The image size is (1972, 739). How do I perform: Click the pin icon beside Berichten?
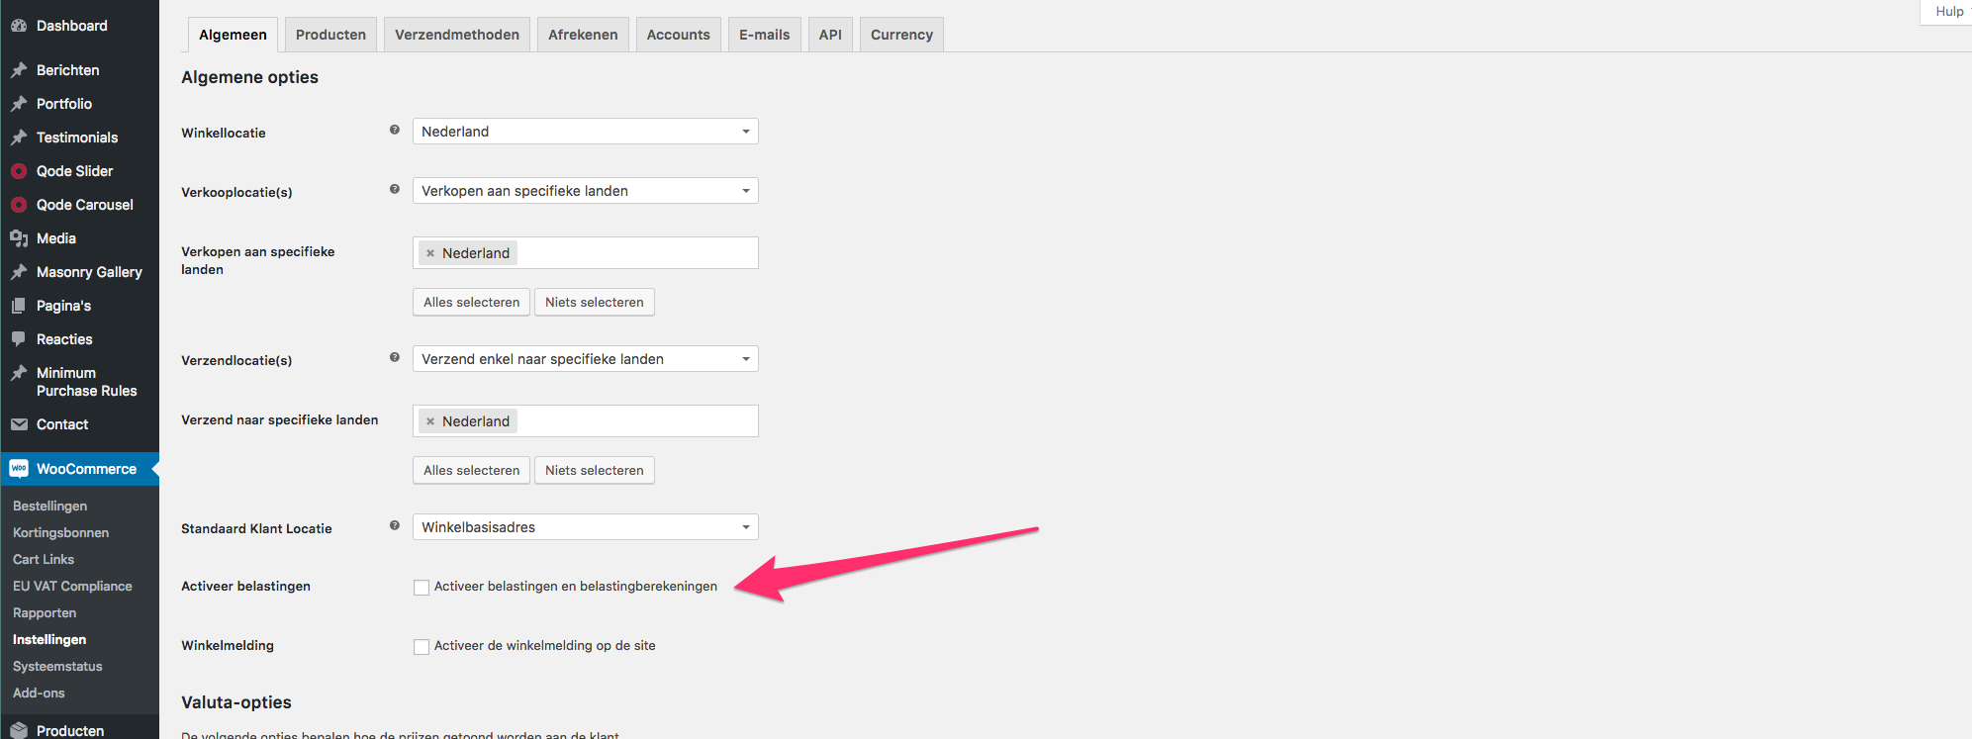coord(19,70)
